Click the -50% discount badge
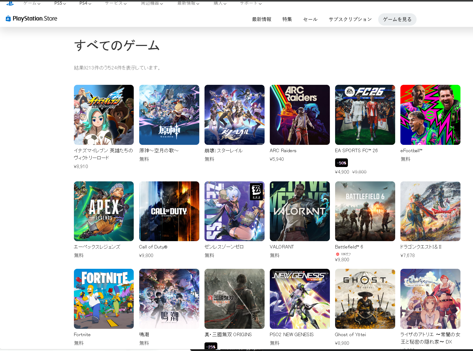Viewport: 473px width, 351px height. (x=341, y=163)
